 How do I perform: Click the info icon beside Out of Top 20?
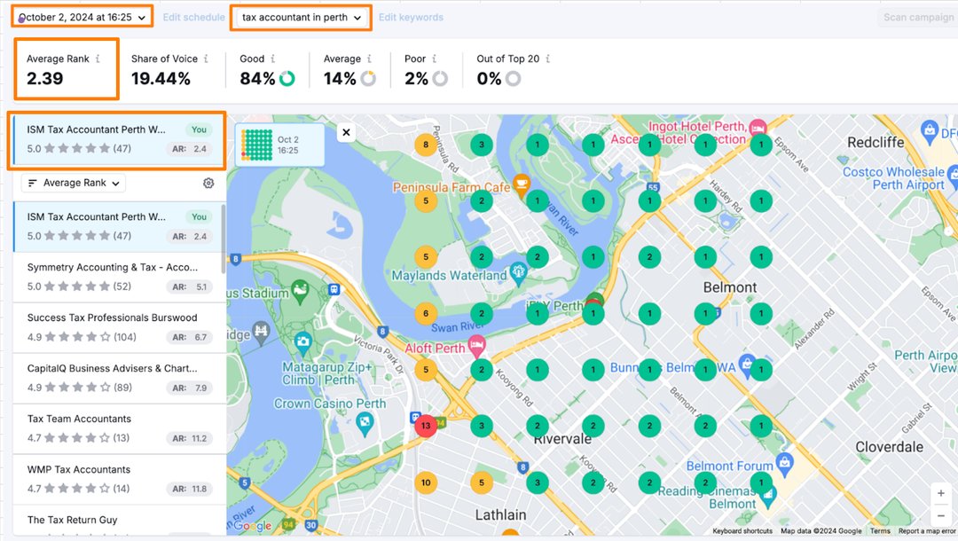(x=548, y=59)
